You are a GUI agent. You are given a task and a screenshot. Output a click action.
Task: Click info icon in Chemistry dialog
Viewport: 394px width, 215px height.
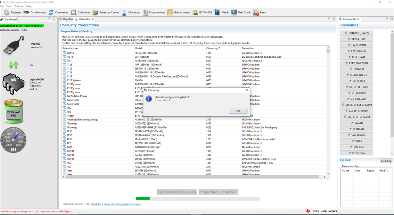(x=149, y=99)
